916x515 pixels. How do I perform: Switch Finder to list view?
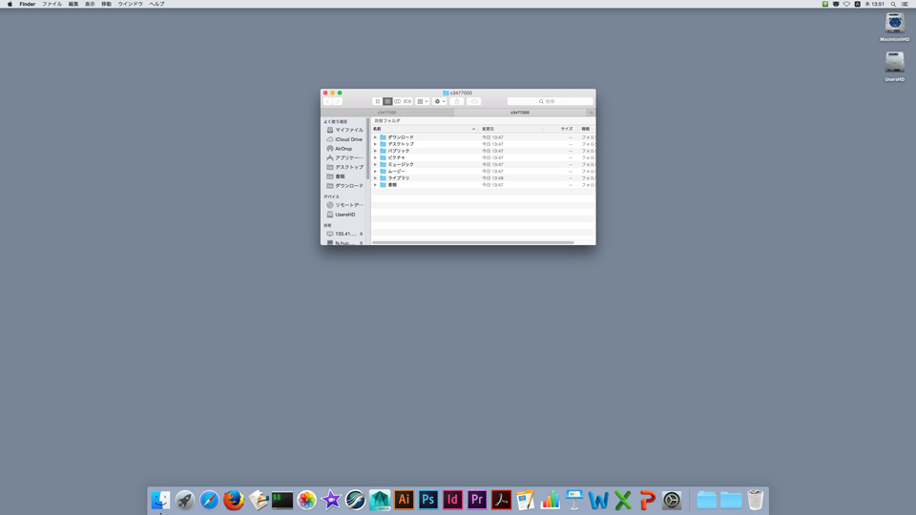pyautogui.click(x=387, y=102)
